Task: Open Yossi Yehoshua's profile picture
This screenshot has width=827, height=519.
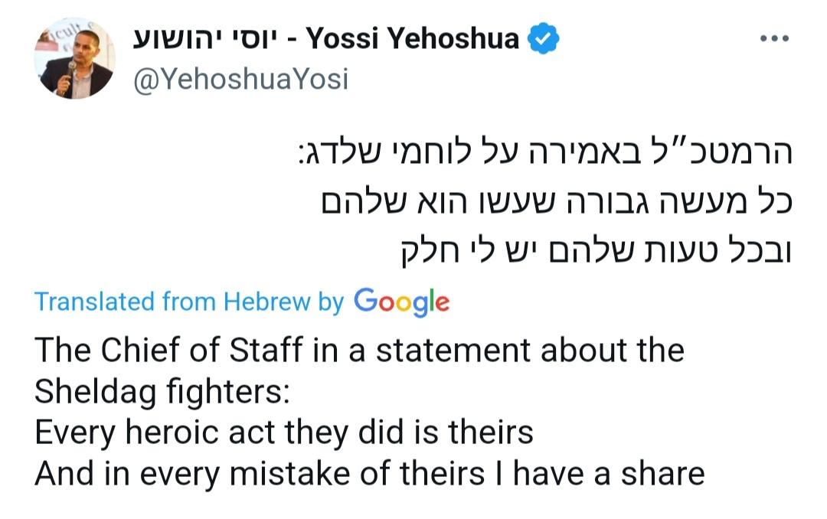Action: 75,58
